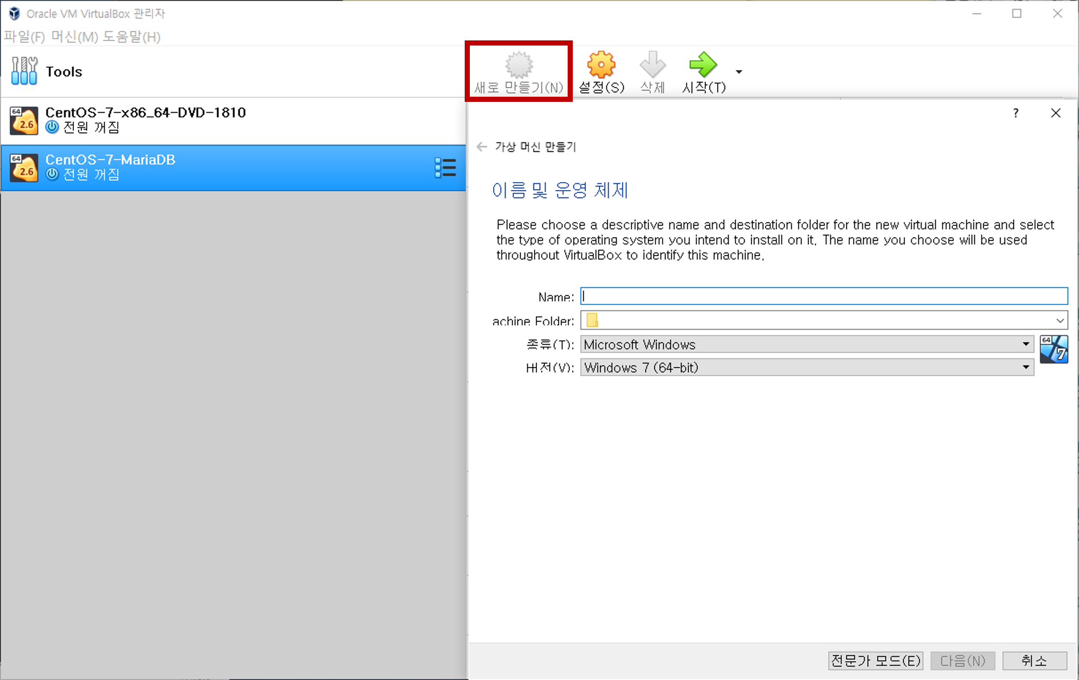
Task: Open machine tools list icon for CentOS-7-MariaDB
Action: click(x=445, y=168)
